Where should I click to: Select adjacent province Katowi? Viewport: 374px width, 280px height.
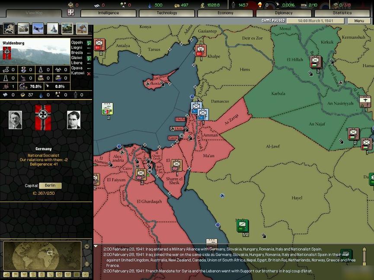pyautogui.click(x=77, y=73)
